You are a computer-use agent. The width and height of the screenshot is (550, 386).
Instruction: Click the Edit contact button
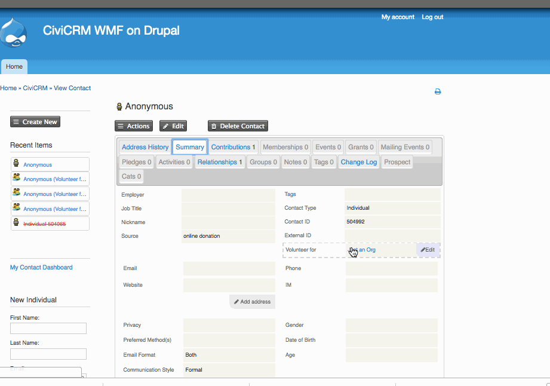(173, 126)
